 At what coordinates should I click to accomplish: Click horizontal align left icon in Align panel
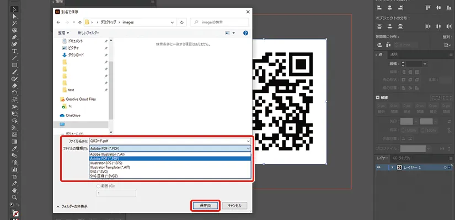tap(379, 8)
